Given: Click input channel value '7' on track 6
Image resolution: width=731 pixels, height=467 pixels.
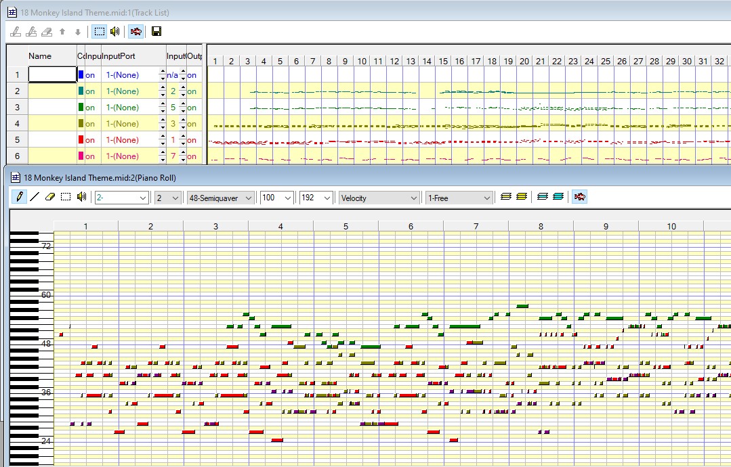Looking at the screenshot, I should [173, 156].
